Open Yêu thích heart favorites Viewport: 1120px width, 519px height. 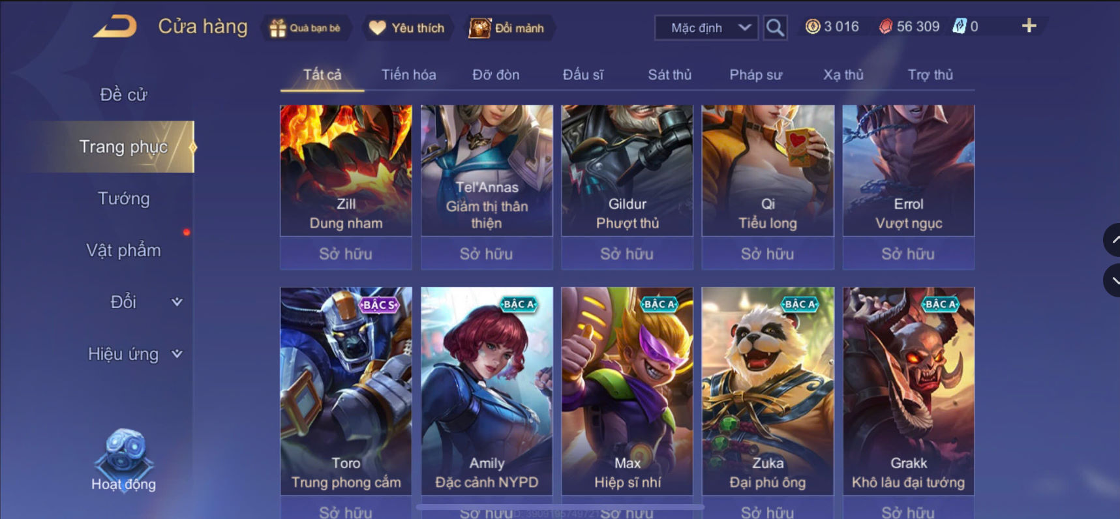[x=377, y=28]
